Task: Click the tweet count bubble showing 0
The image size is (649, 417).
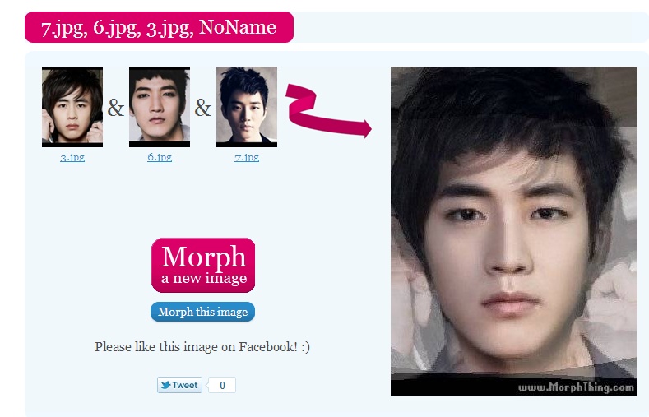Action: (x=222, y=385)
